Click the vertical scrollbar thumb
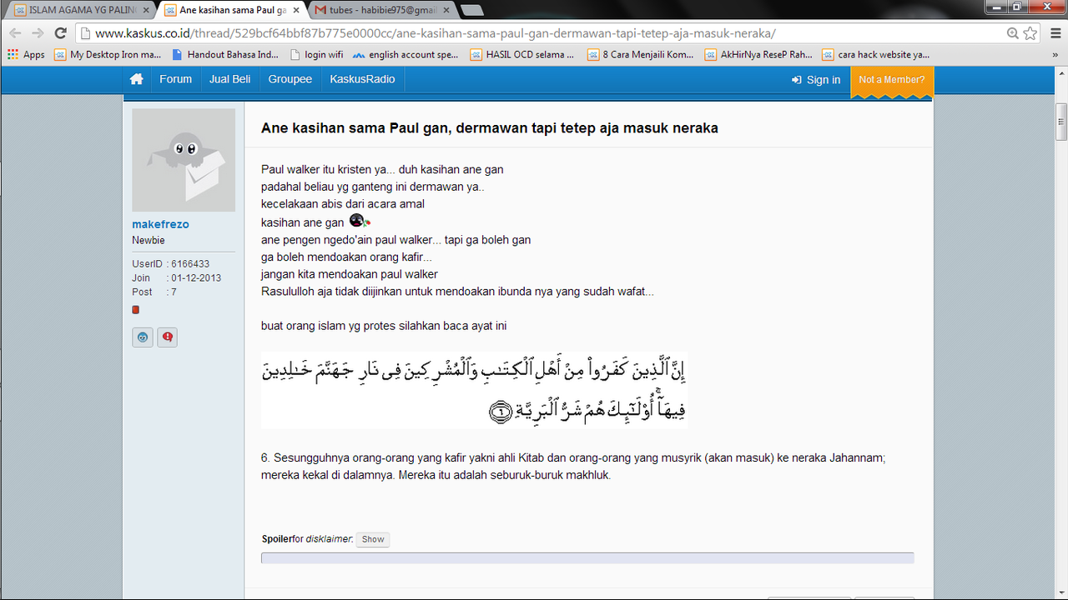This screenshot has height=600, width=1068. point(1061,122)
